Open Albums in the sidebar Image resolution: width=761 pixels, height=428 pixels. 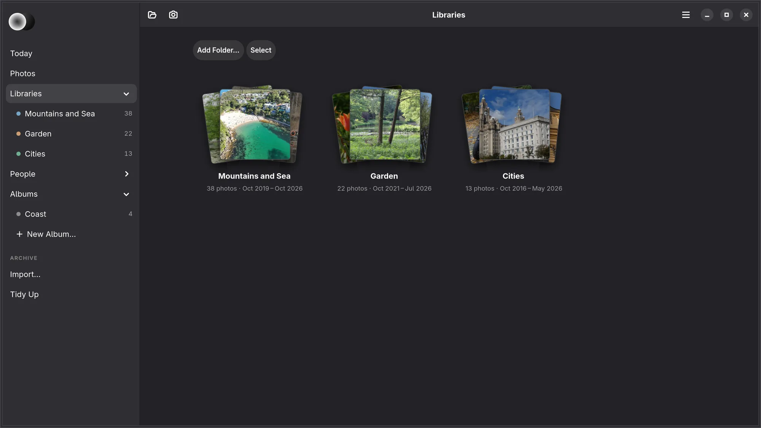[71, 194]
